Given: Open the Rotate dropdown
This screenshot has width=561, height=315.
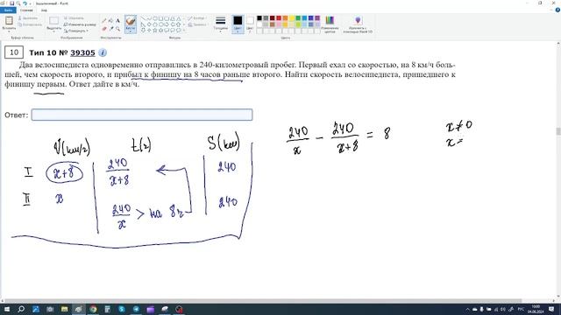Looking at the screenshot, I should [x=76, y=31].
